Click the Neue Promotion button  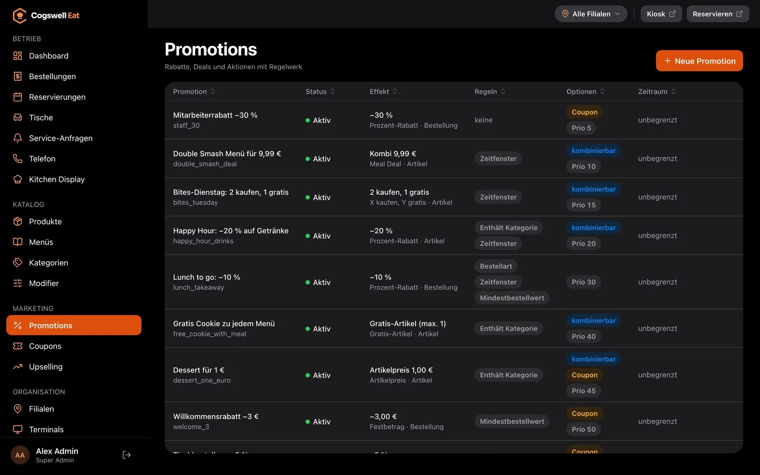click(699, 61)
